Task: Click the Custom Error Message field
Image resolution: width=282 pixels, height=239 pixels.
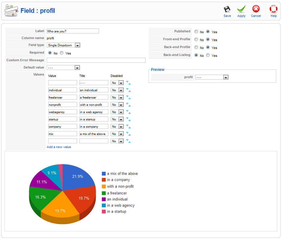Action: click(96, 60)
